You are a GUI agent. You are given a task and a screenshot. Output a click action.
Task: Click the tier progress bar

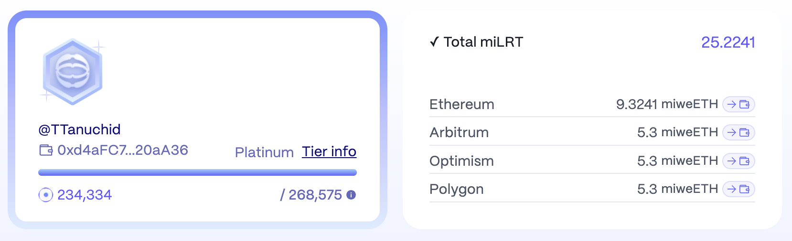click(197, 172)
